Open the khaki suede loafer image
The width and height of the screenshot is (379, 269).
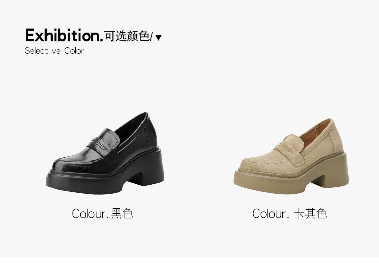(x=291, y=156)
